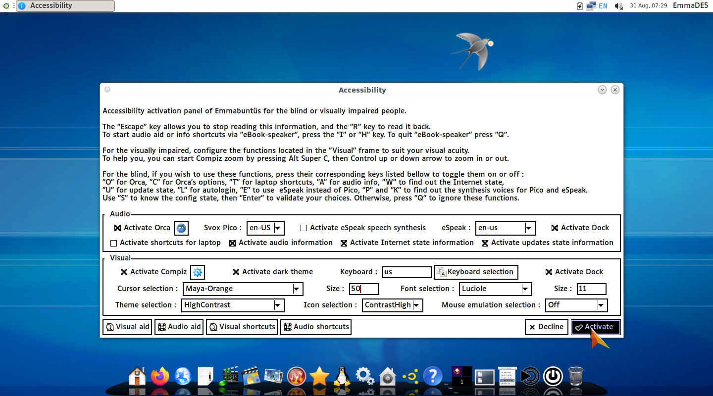Viewport: 713px width, 396px height.
Task: Open the trash can in dock
Action: tap(575, 377)
